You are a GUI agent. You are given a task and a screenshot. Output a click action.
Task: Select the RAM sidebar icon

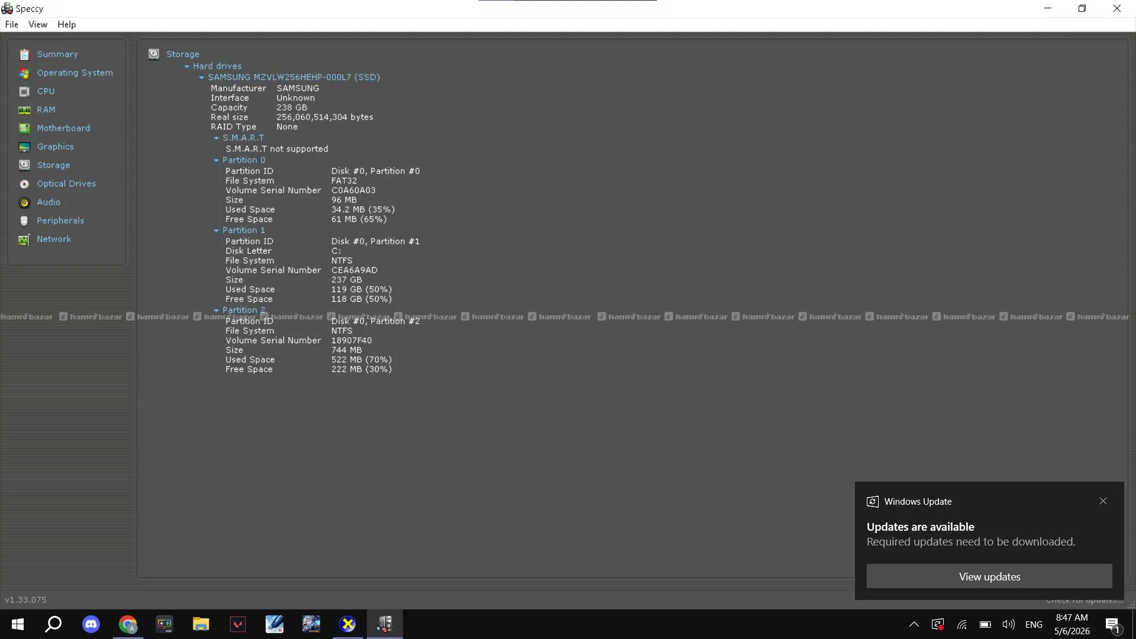(x=24, y=110)
